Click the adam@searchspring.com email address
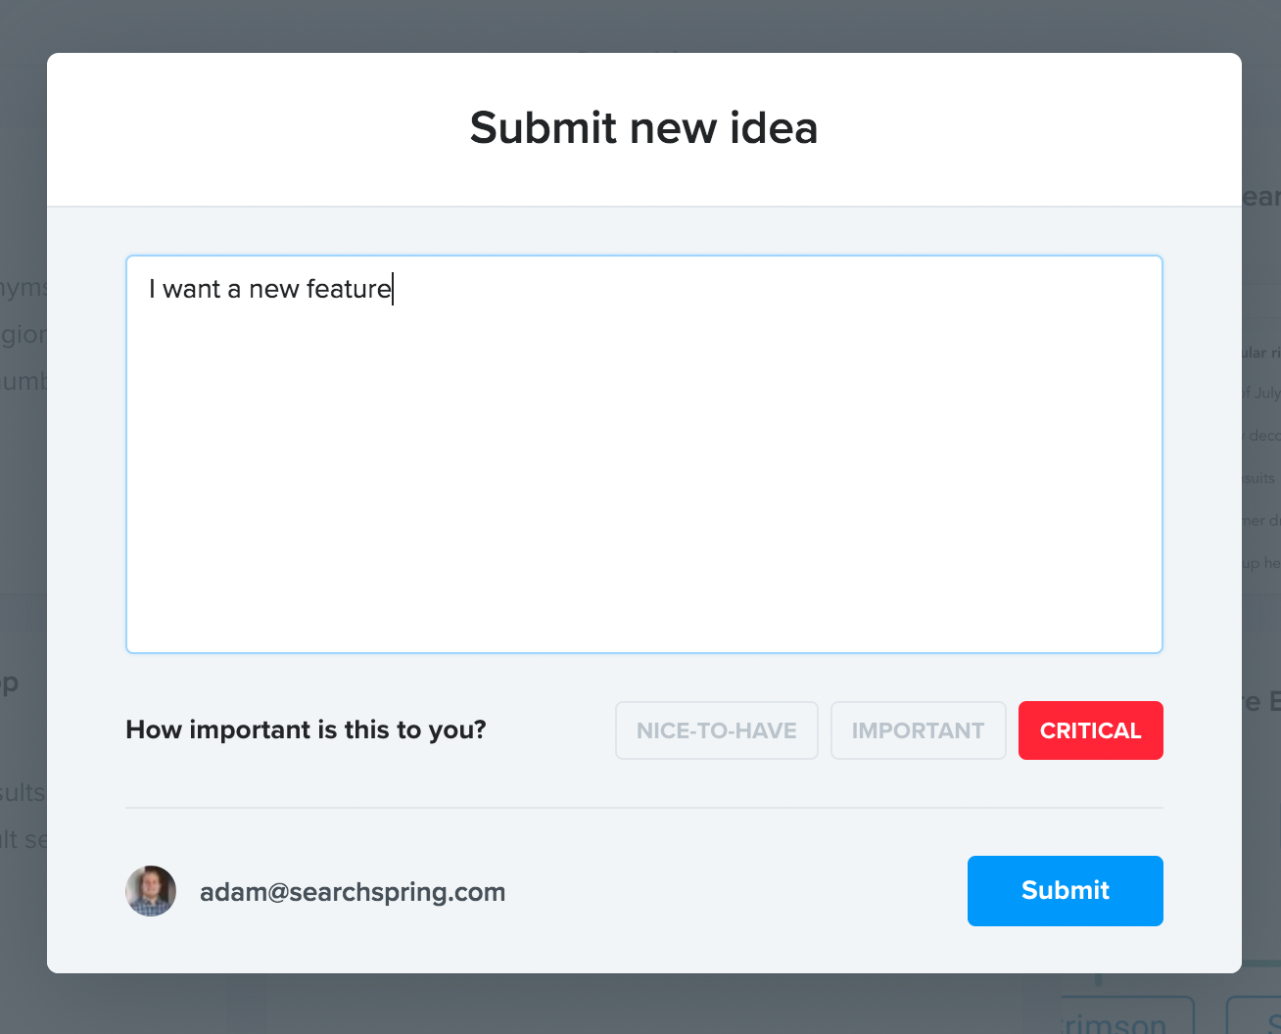Viewport: 1281px width, 1034px height. point(353,892)
